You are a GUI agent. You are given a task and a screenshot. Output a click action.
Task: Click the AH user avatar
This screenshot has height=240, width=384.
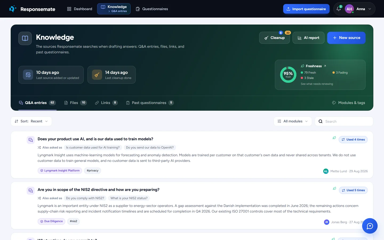click(349, 9)
